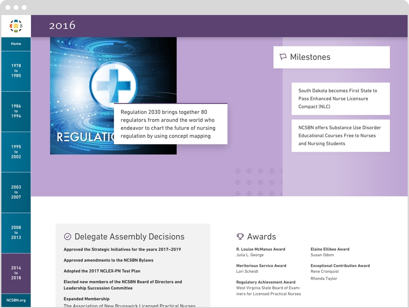The image size is (409, 308).
Task: Click the flag icon beside Milestones
Action: (x=283, y=57)
